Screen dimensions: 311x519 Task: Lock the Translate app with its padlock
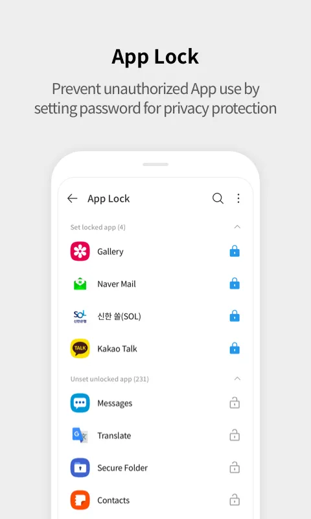[x=235, y=435]
